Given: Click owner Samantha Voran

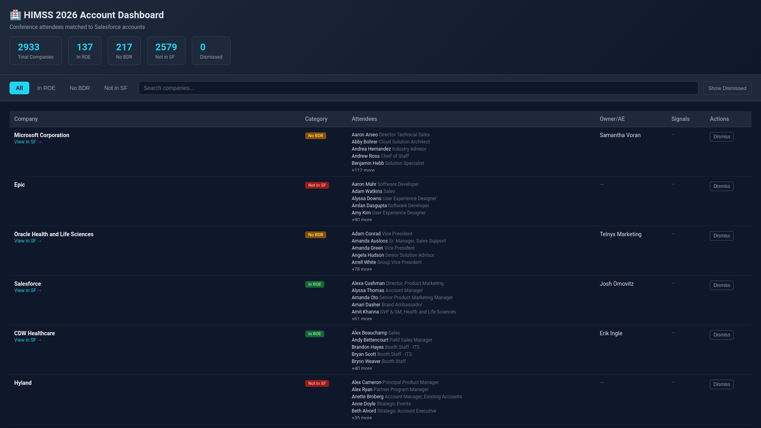Looking at the screenshot, I should tap(620, 135).
